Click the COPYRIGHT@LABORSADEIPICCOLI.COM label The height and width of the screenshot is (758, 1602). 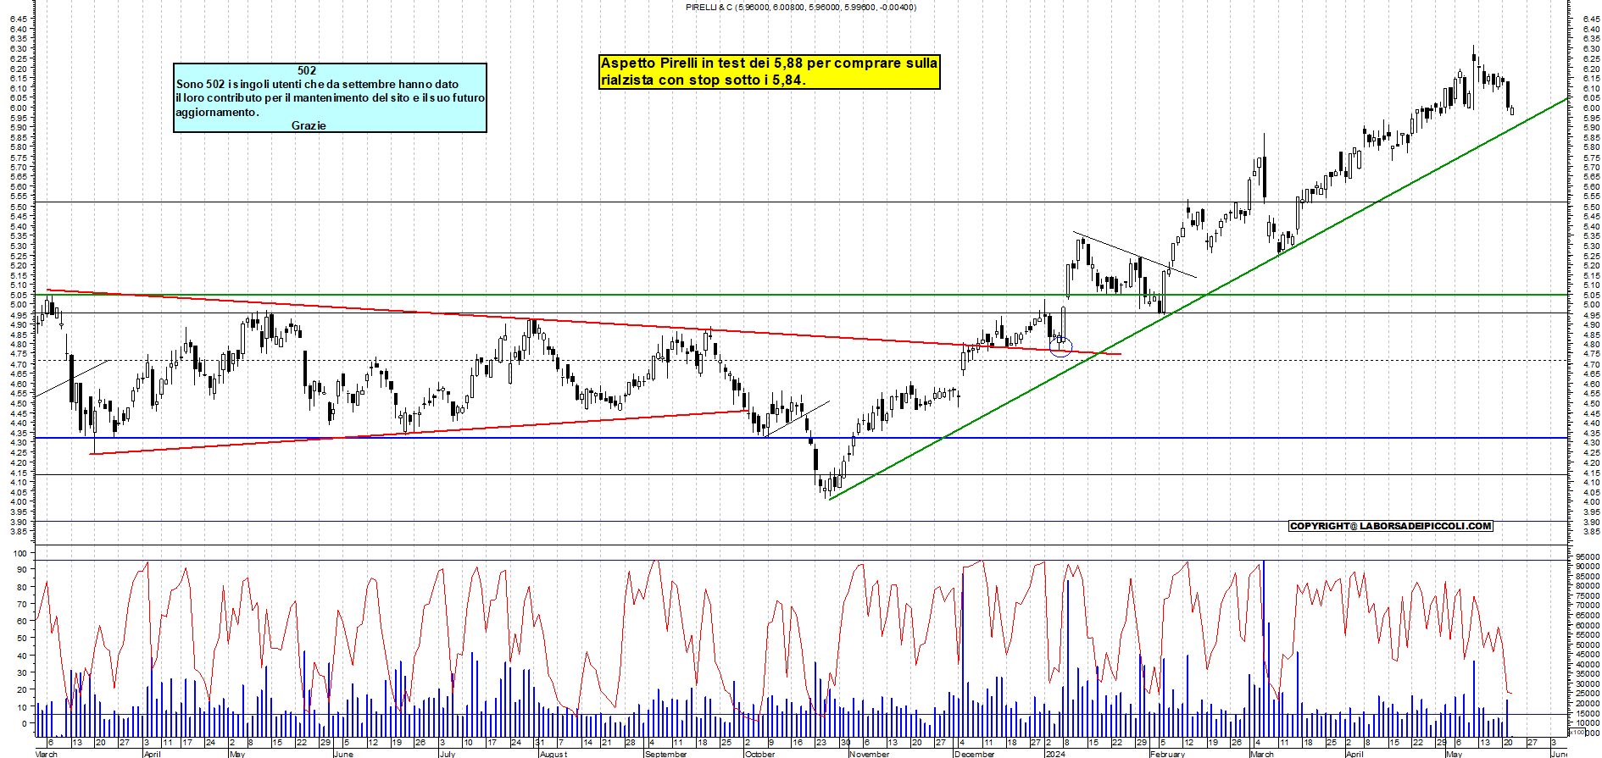pos(1390,526)
